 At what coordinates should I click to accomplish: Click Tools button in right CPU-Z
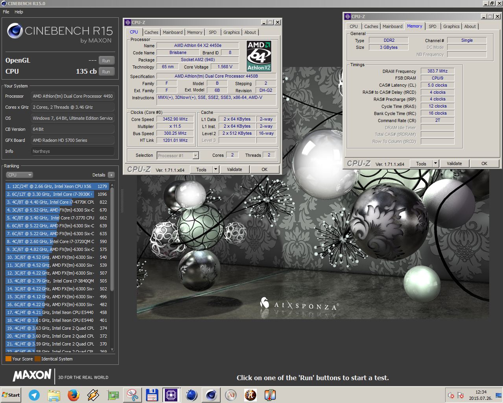[421, 163]
